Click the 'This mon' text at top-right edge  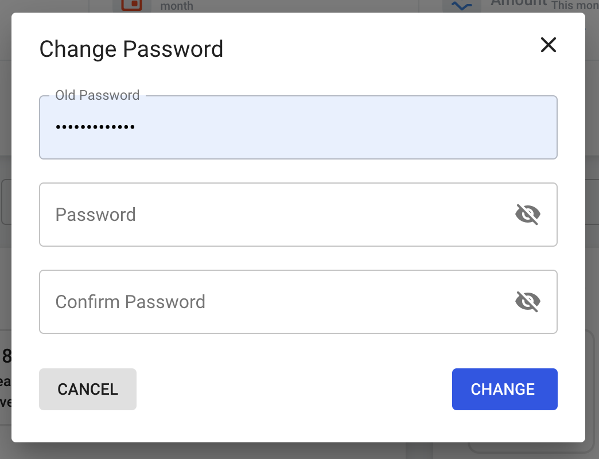pyautogui.click(x=574, y=6)
